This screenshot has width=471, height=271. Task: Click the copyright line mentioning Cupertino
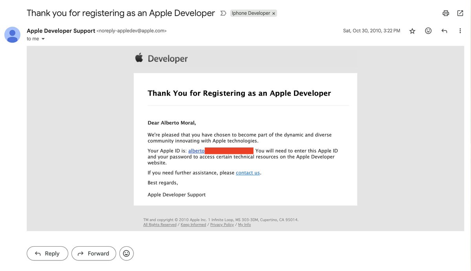(x=221, y=220)
